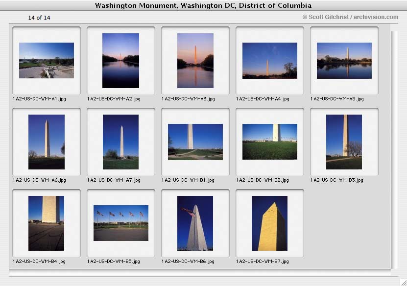The width and height of the screenshot is (407, 286).
Task: Click the filename label 1A2-US-DC-WM-A6.jpg
Action: tap(39, 180)
